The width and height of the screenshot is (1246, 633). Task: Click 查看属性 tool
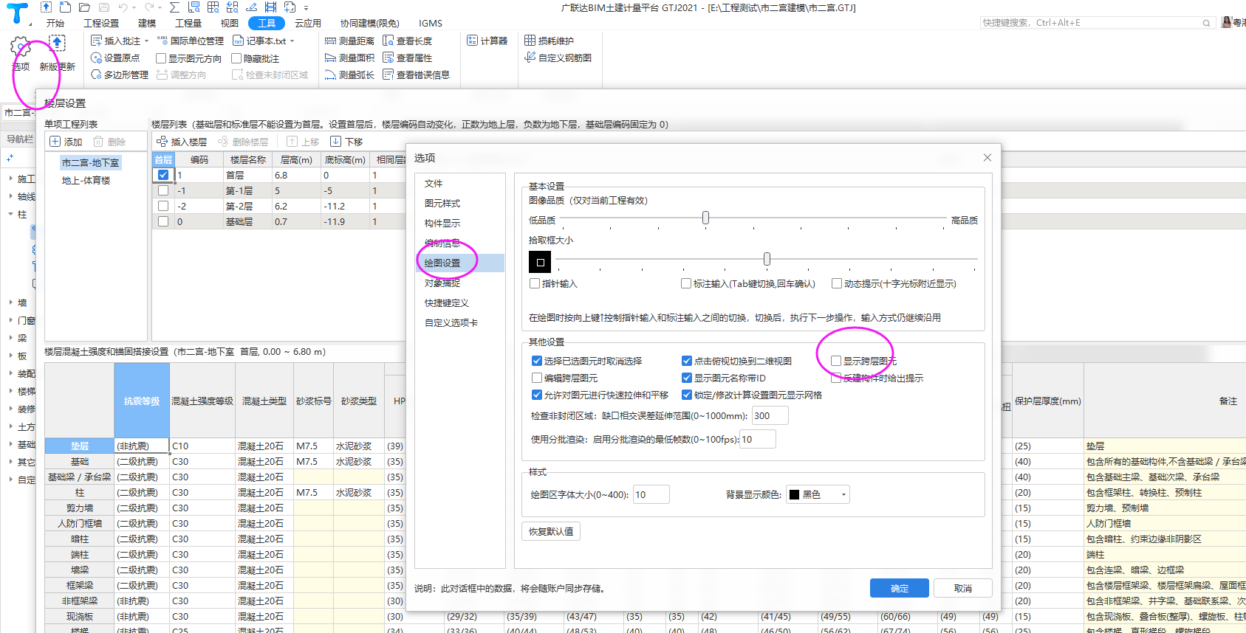(x=408, y=58)
